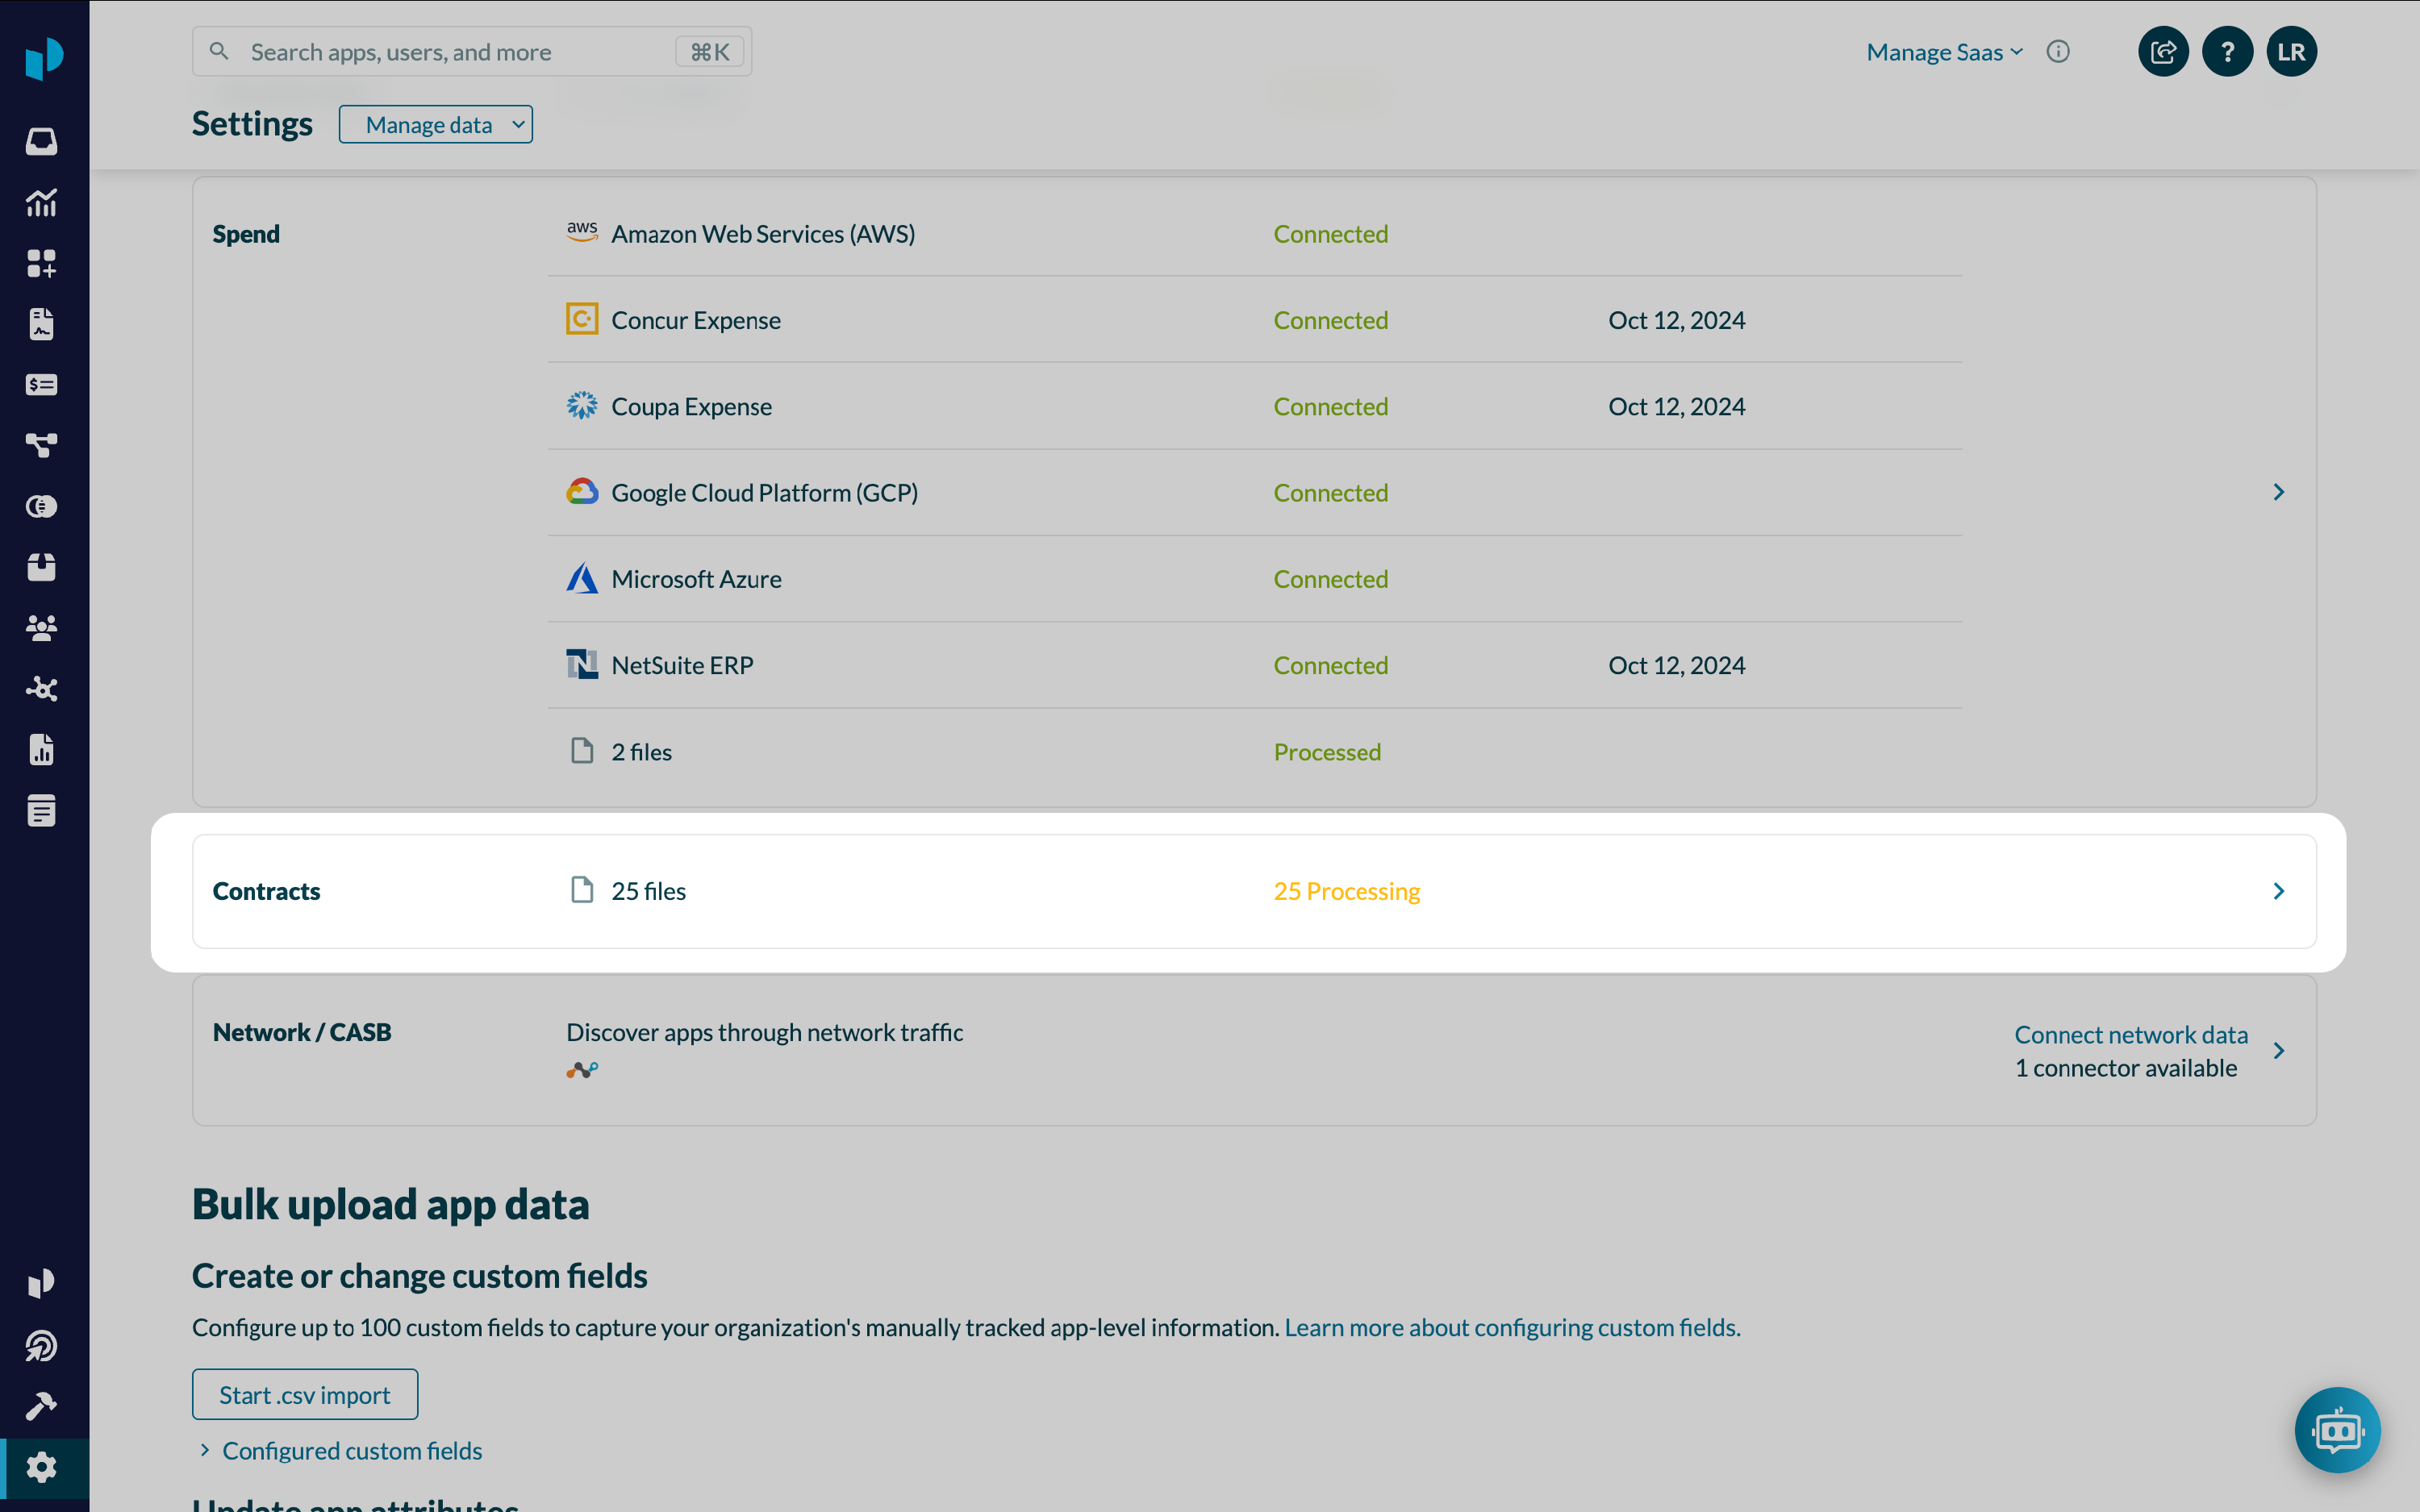Screen dimensions: 2420x1512
Task: Click the wrench tools sidebar icon
Action: coord(41,1406)
